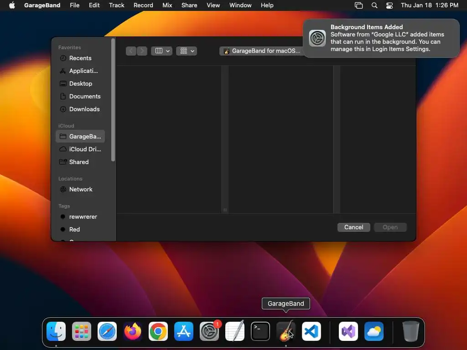Open the App Store dock icon
This screenshot has width=467, height=350.
coord(184,331)
